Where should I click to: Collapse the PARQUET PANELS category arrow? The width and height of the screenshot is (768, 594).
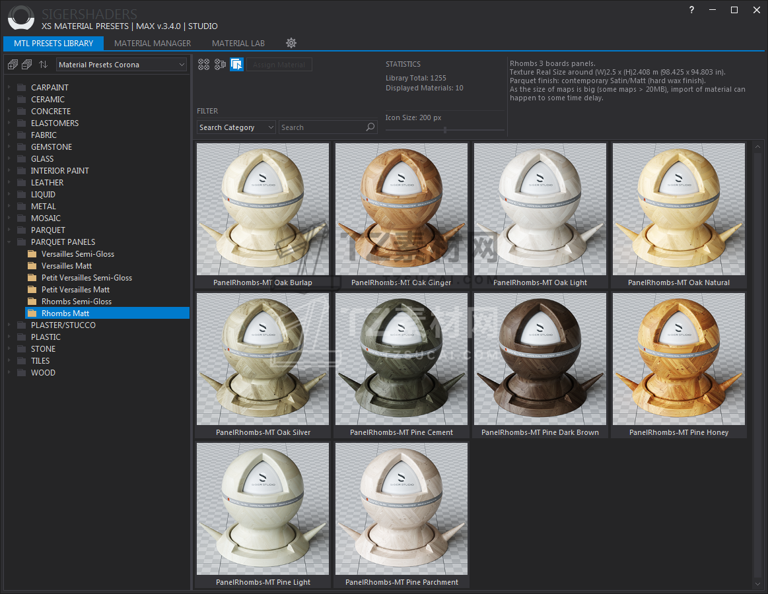coord(9,242)
